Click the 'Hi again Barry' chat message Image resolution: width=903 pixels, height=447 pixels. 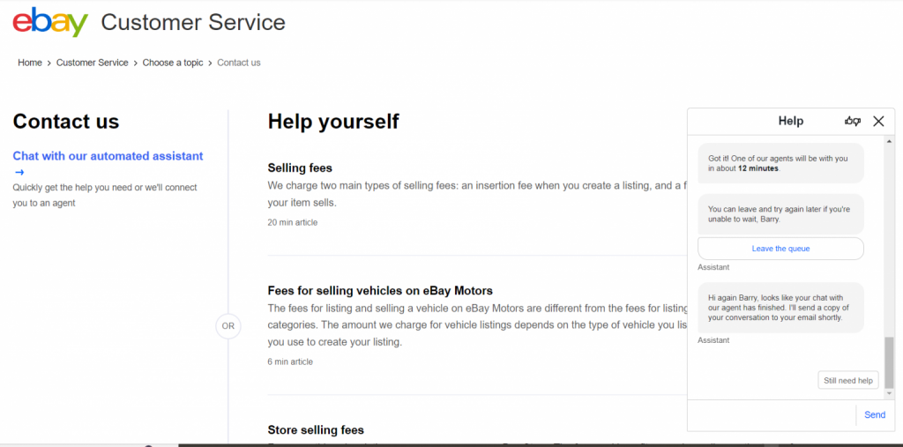[x=780, y=308]
